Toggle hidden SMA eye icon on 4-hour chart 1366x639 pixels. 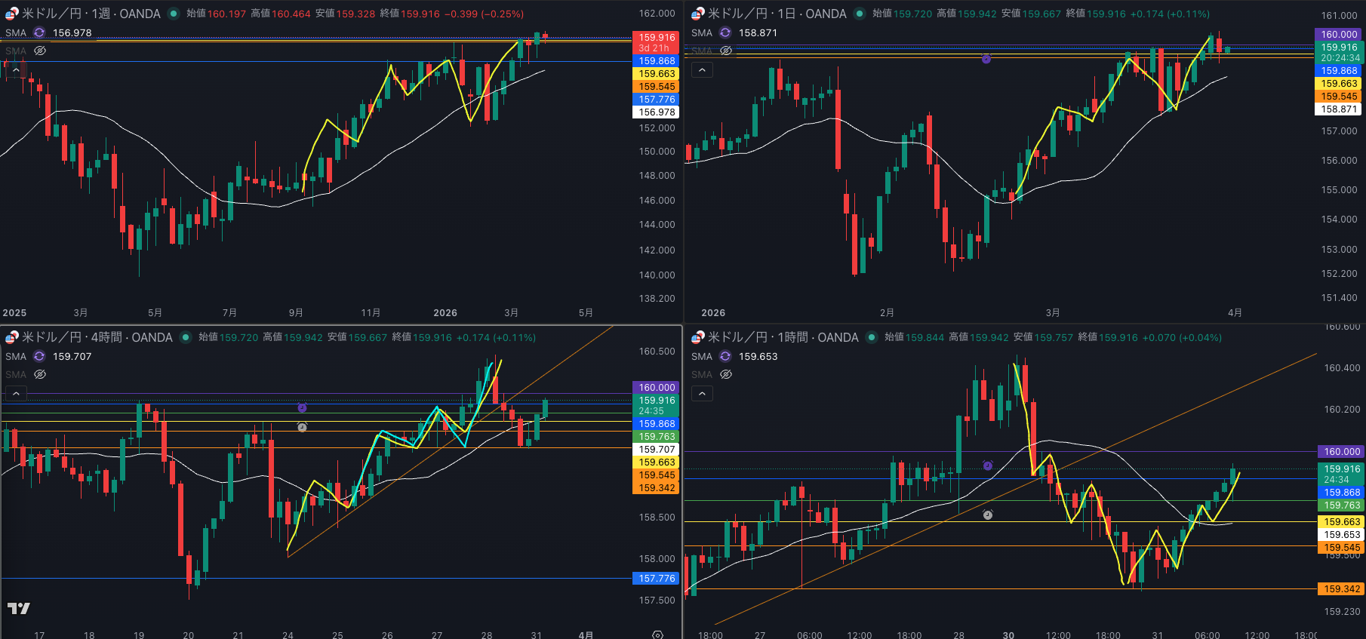[40, 374]
